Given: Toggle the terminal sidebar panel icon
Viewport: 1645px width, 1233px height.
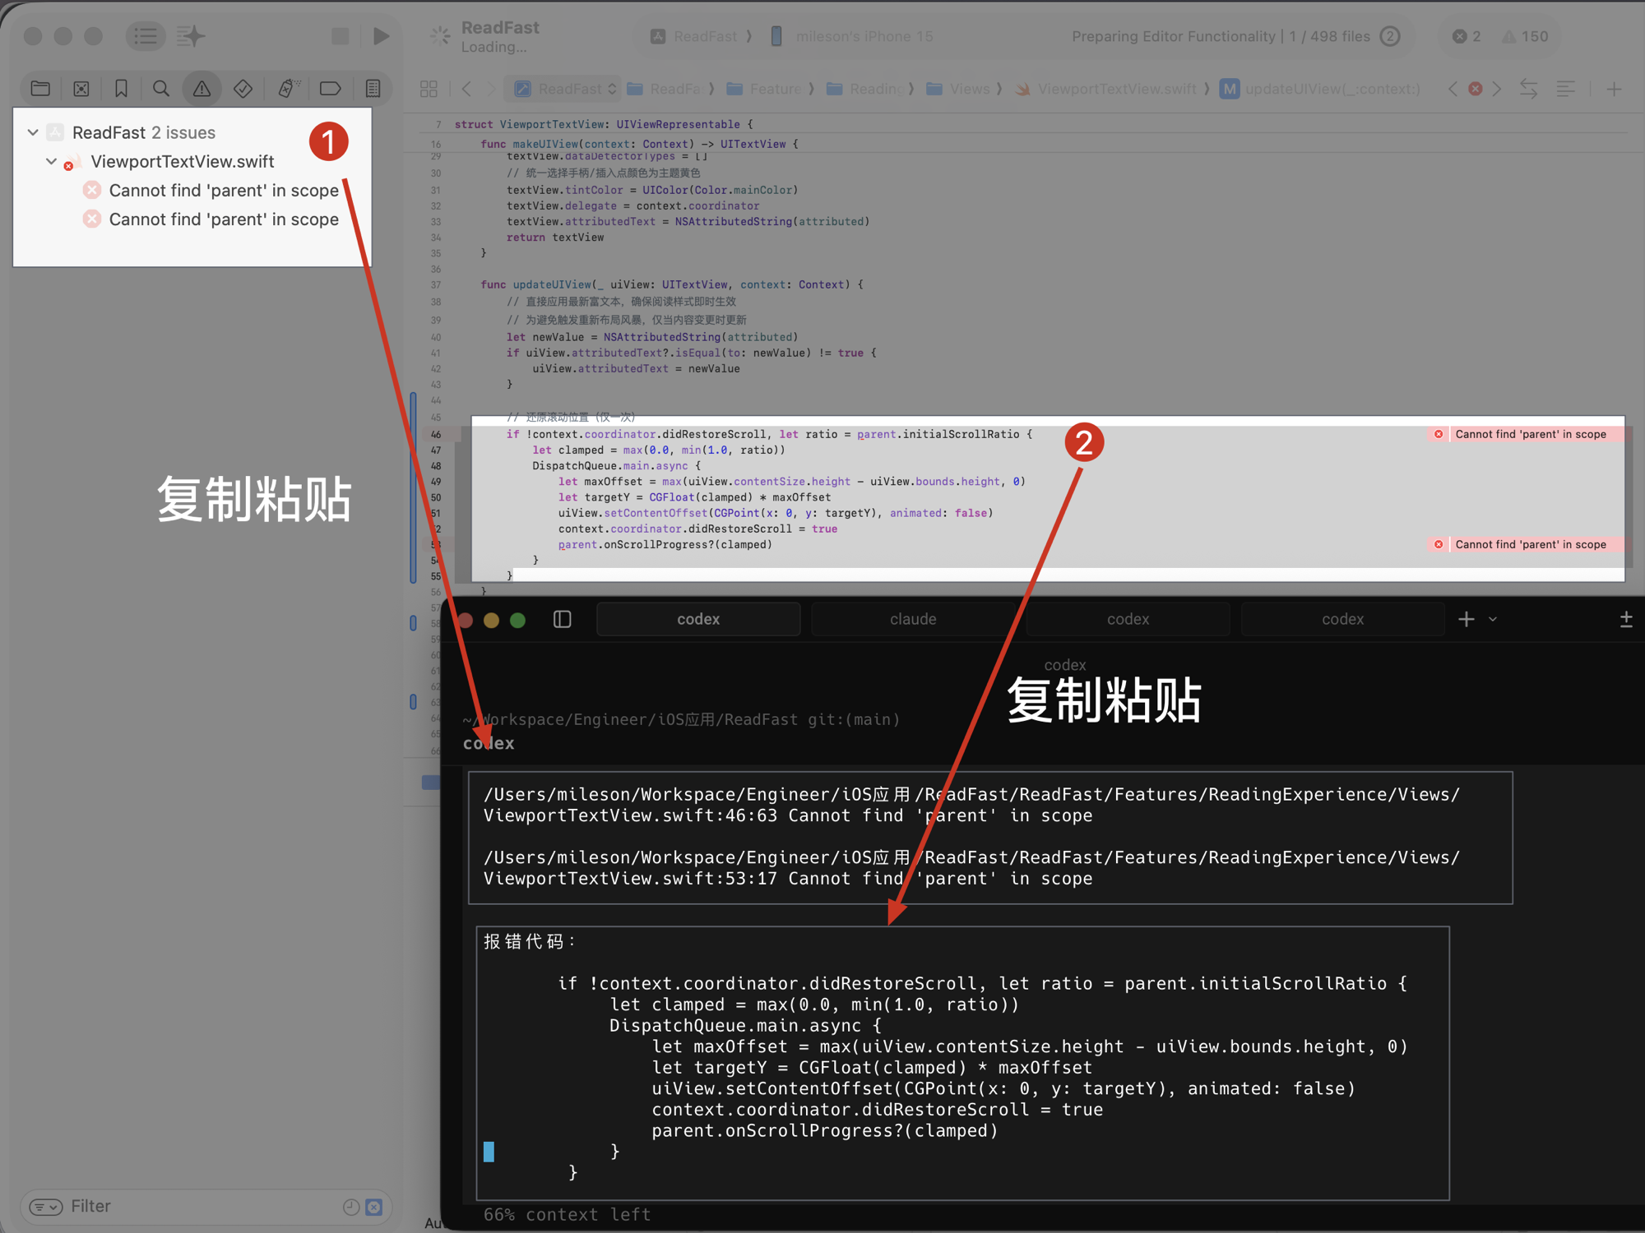Looking at the screenshot, I should tap(563, 619).
